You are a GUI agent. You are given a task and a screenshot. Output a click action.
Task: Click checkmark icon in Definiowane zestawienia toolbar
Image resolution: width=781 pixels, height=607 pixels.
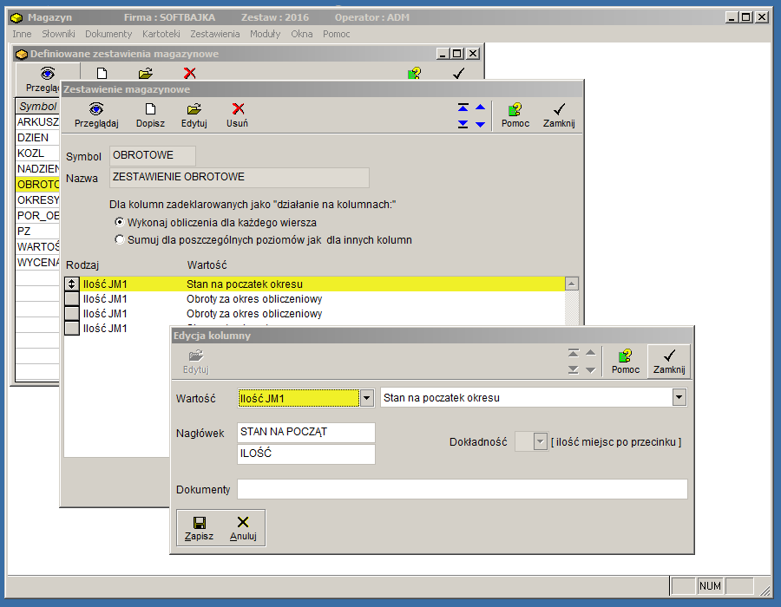[459, 74]
